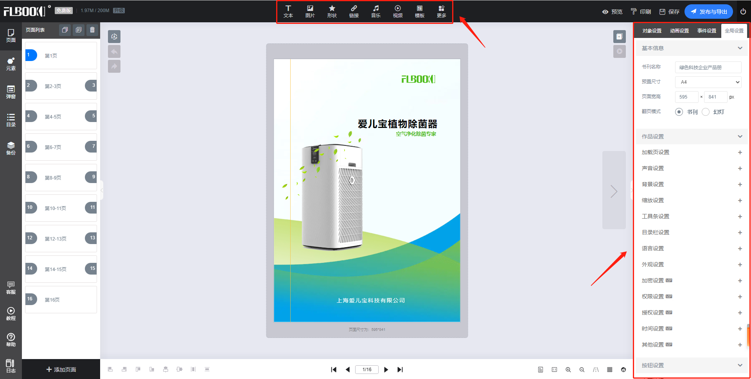Click the power/logout icon
Image resolution: width=751 pixels, height=379 pixels.
pos(743,12)
